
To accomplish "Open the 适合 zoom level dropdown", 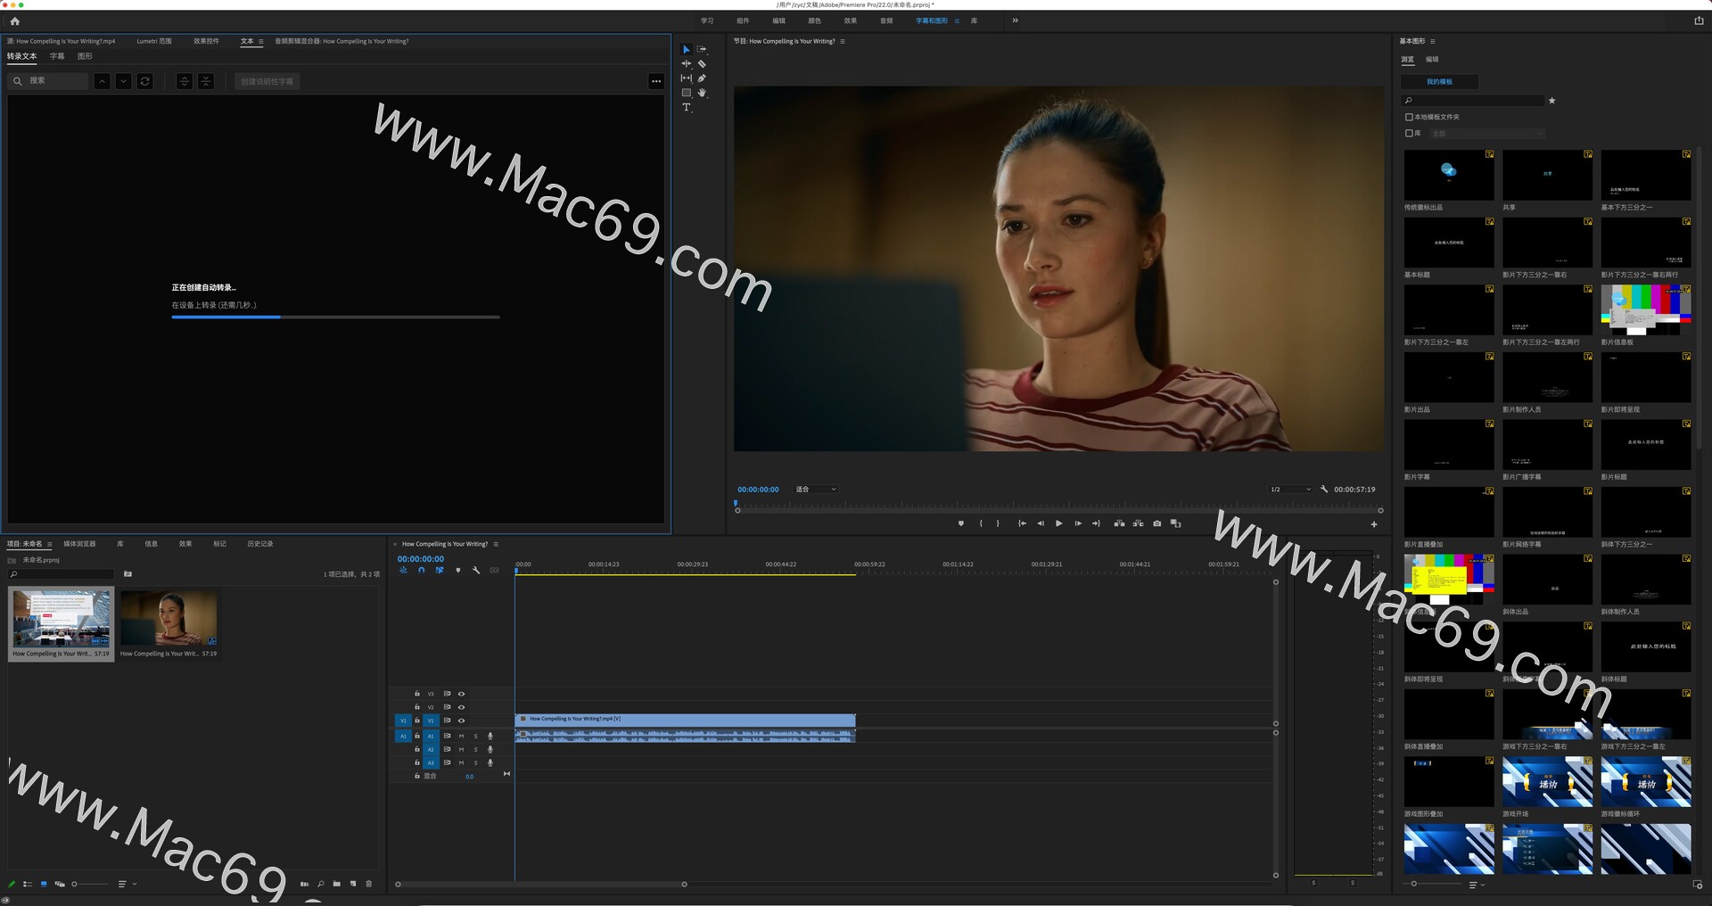I will pos(813,489).
